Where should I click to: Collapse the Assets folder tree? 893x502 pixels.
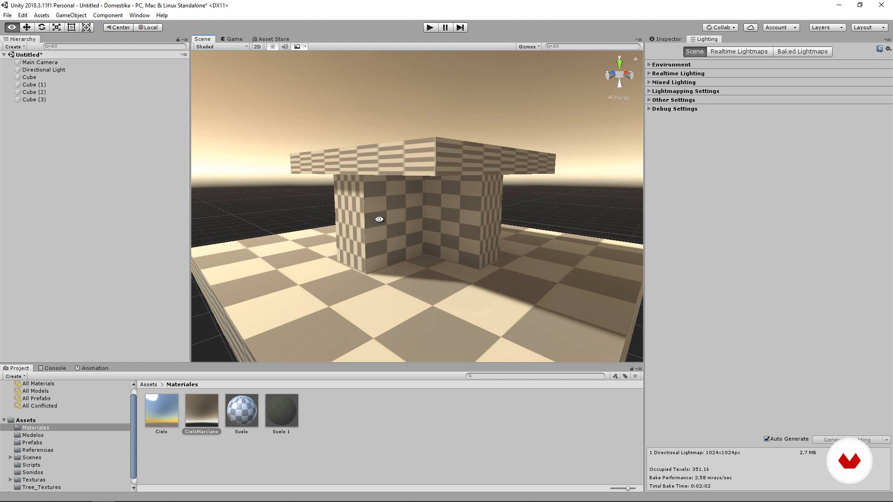(4, 420)
